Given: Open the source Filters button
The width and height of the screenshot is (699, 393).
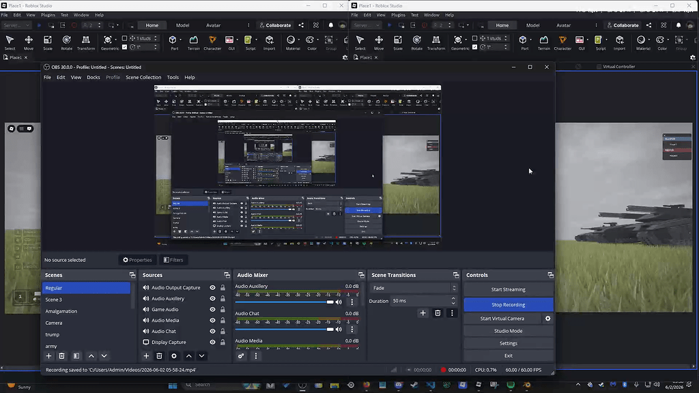Looking at the screenshot, I should 173,260.
